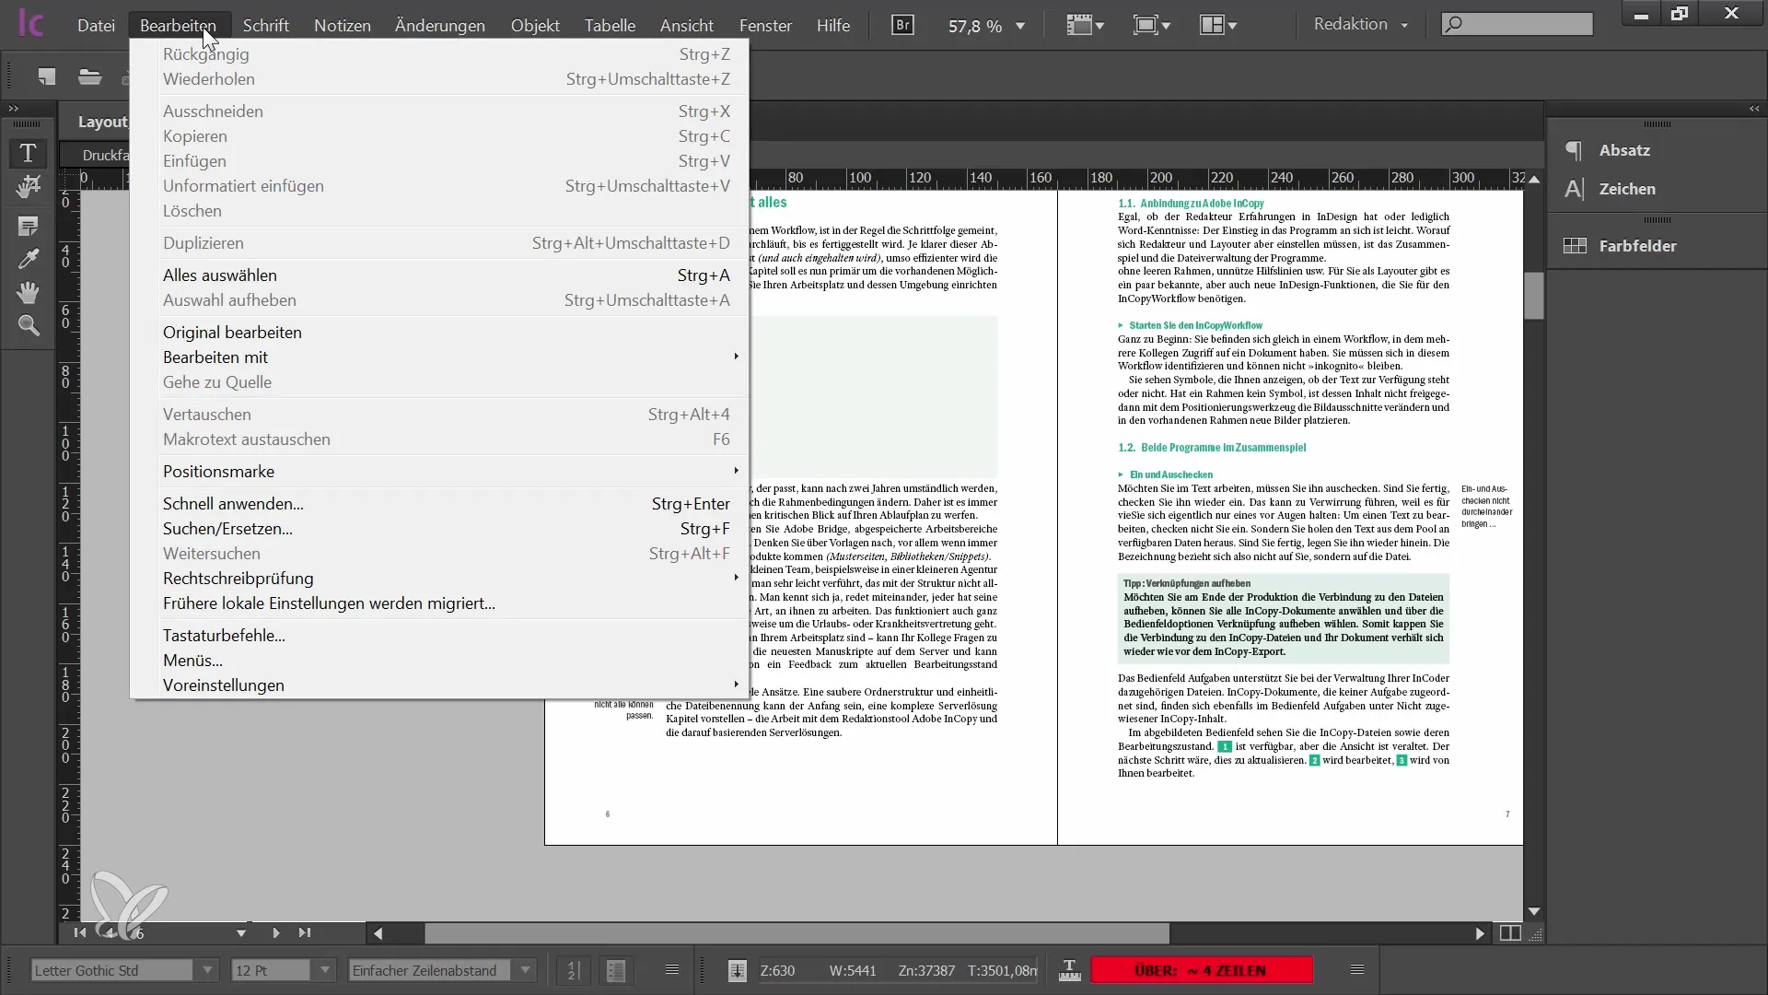Open Adobe Bridge via Br icon
This screenshot has width=1768, height=995.
903,25
